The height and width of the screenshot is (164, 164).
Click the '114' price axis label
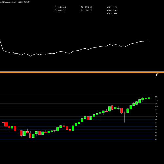coord(156,110)
